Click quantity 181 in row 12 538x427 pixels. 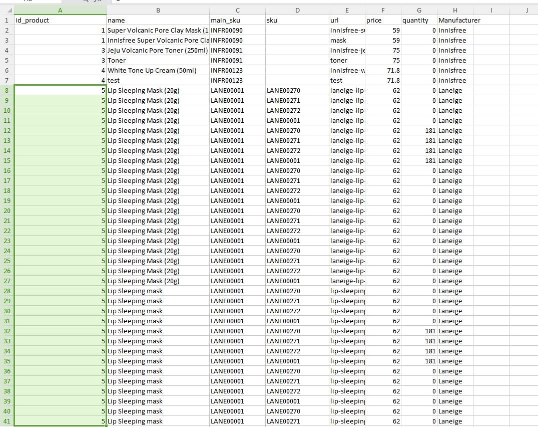tap(419, 130)
